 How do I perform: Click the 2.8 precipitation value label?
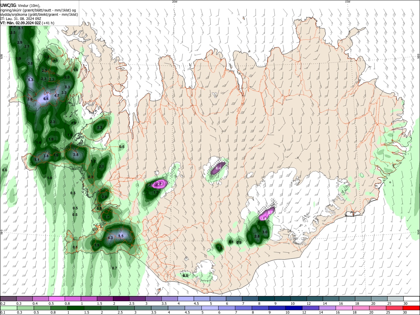click(x=257, y=236)
